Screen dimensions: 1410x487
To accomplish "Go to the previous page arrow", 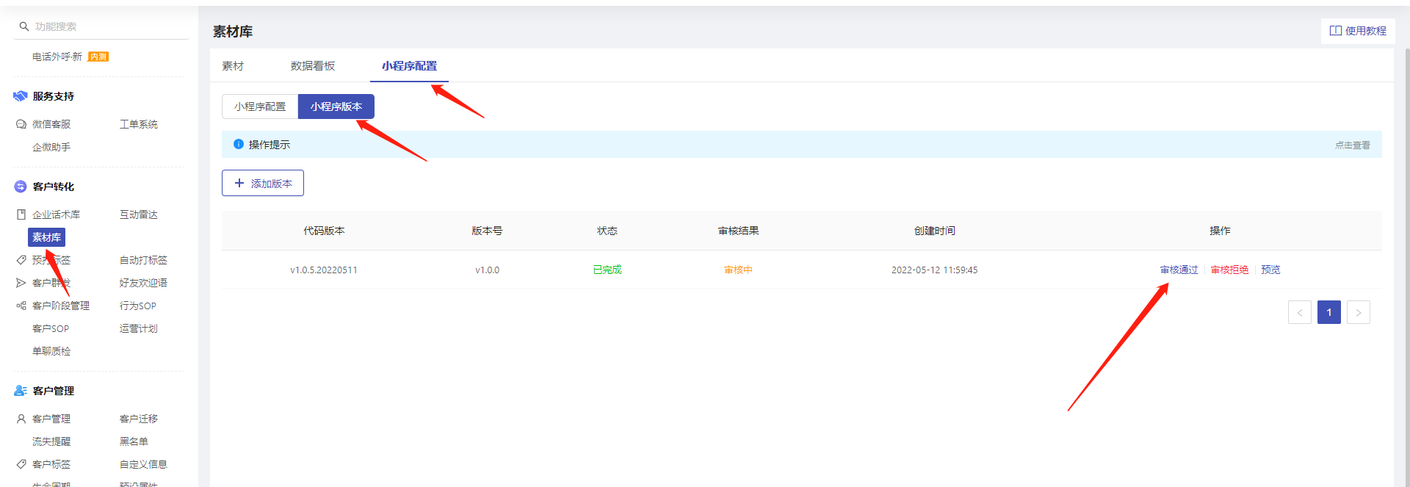I will click(x=1300, y=312).
